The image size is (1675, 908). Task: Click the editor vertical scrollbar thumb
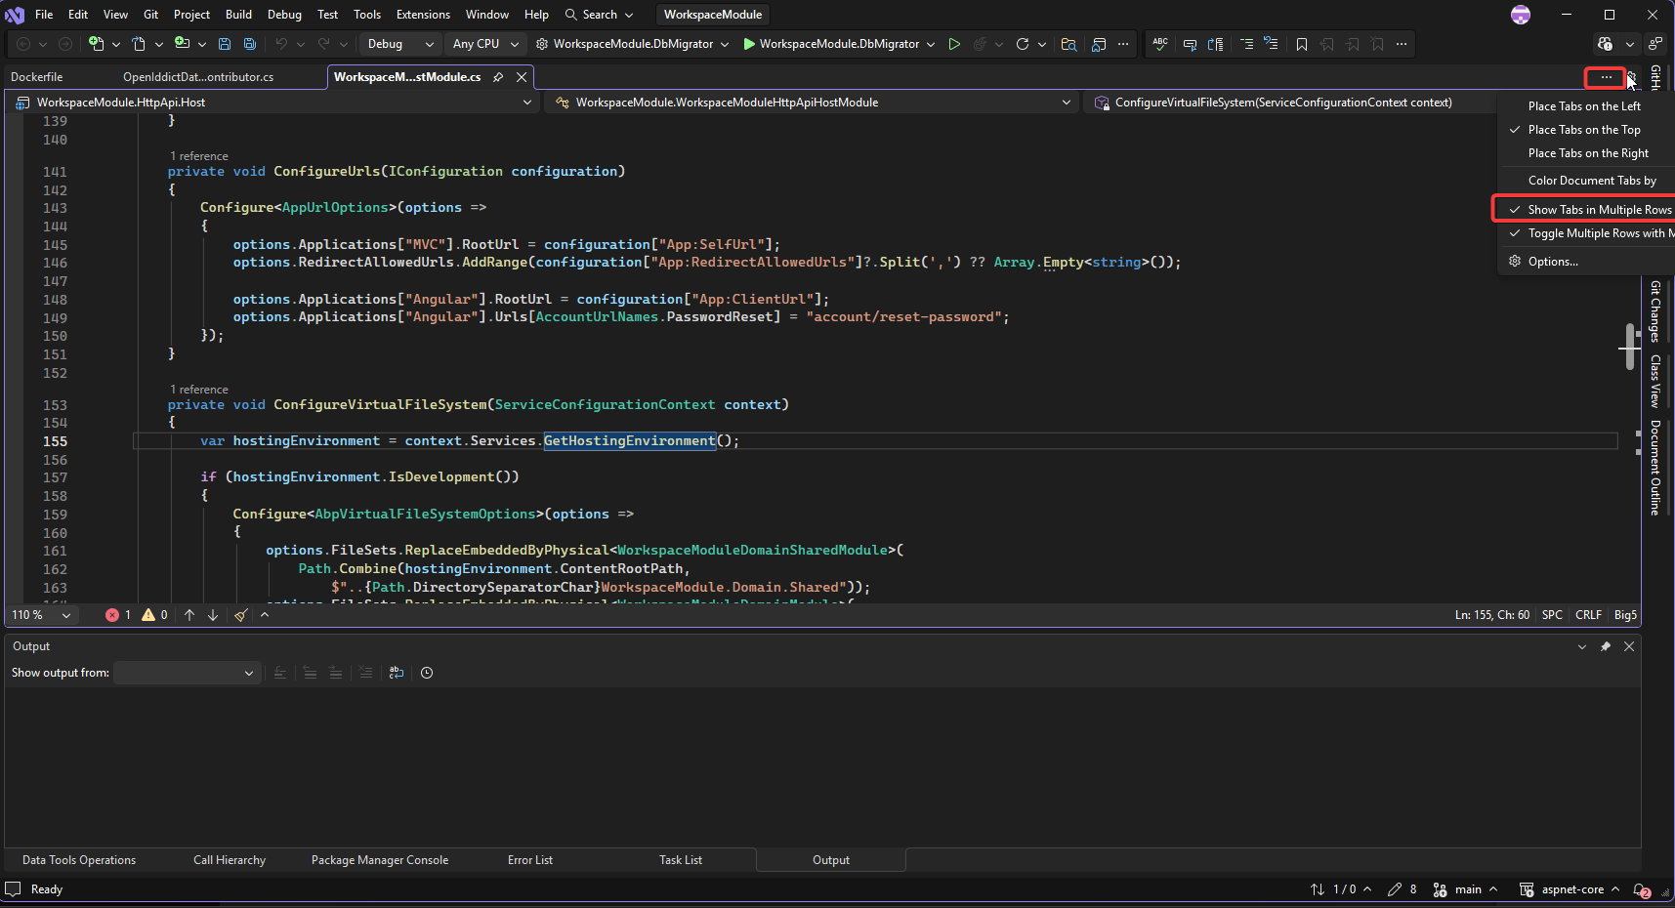(x=1629, y=347)
